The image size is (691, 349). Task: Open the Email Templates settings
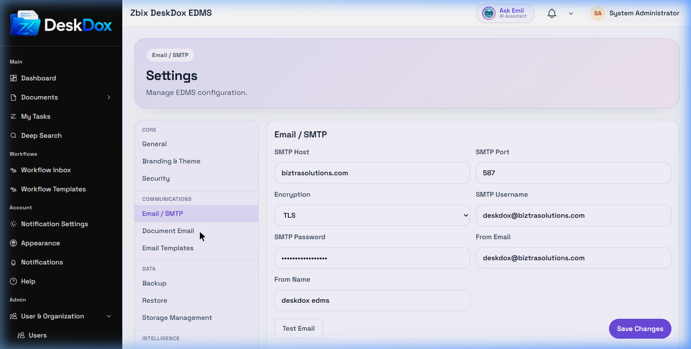(x=168, y=248)
